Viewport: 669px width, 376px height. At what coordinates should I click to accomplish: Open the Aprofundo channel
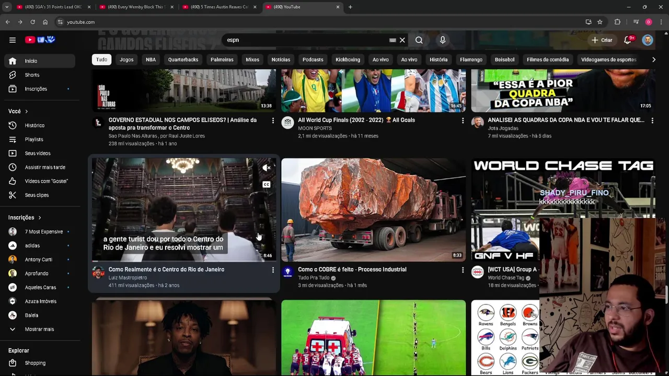pyautogui.click(x=40, y=273)
